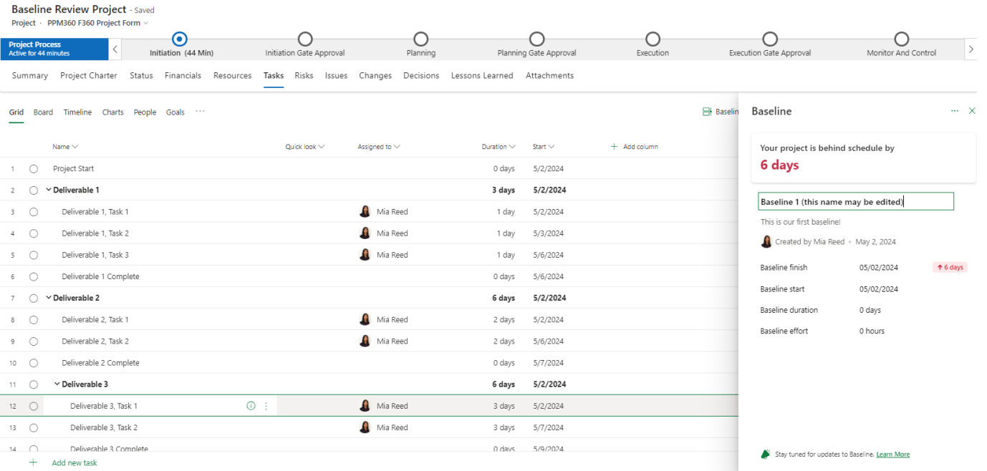This screenshot has height=471, width=987.
Task: Click the Learn More link
Action: click(x=892, y=454)
